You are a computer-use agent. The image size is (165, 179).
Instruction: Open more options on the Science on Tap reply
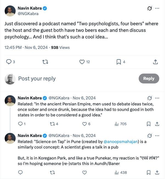click(157, 135)
